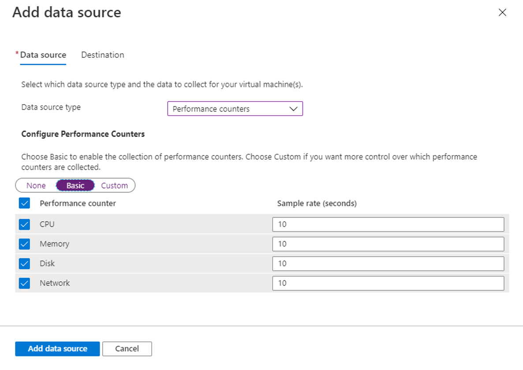Toggle the select-all Performance counter checkbox

tap(25, 203)
